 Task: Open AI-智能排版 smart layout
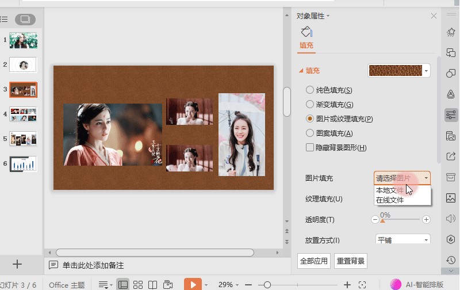pos(416,284)
